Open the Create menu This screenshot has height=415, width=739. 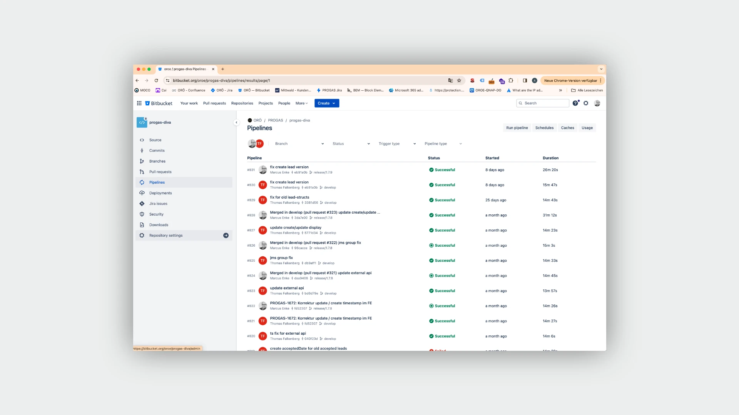click(326, 103)
